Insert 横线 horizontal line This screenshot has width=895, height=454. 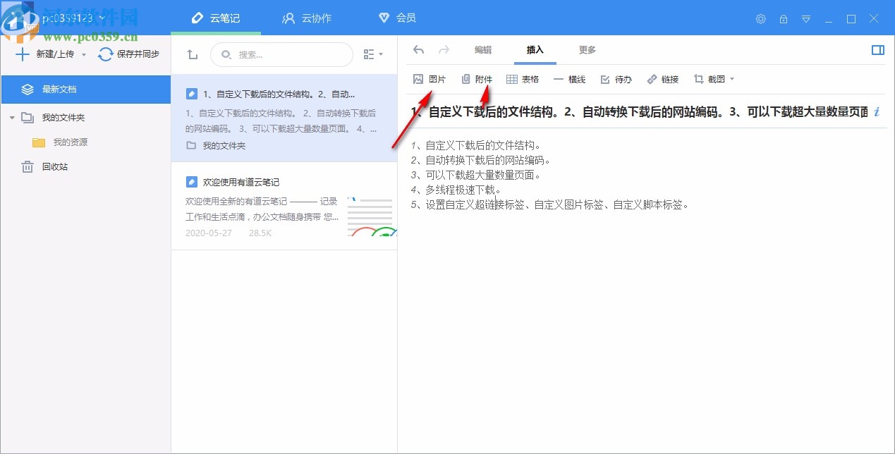click(x=570, y=80)
